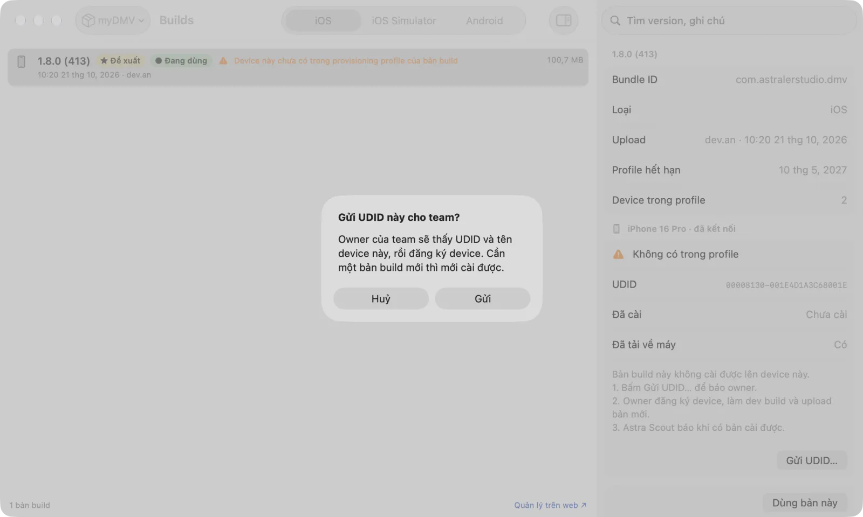Viewport: 863px width, 517px height.
Task: Click the Upload dev.an timestamp value
Action: click(776, 140)
